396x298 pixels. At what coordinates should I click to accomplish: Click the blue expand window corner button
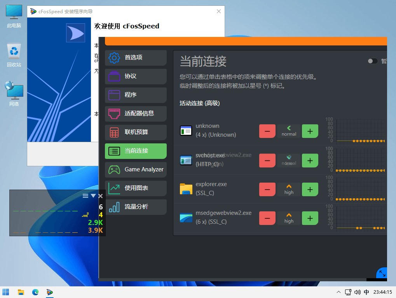click(x=382, y=274)
